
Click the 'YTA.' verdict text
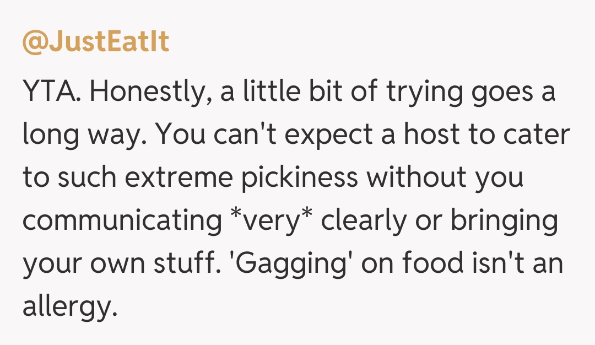pyautogui.click(x=52, y=93)
